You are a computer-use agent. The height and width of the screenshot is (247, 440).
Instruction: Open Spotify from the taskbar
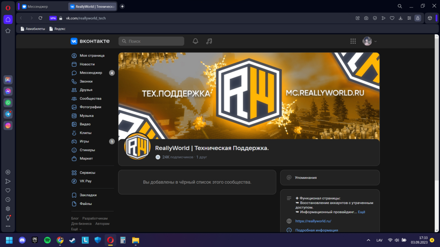[x=48, y=240]
